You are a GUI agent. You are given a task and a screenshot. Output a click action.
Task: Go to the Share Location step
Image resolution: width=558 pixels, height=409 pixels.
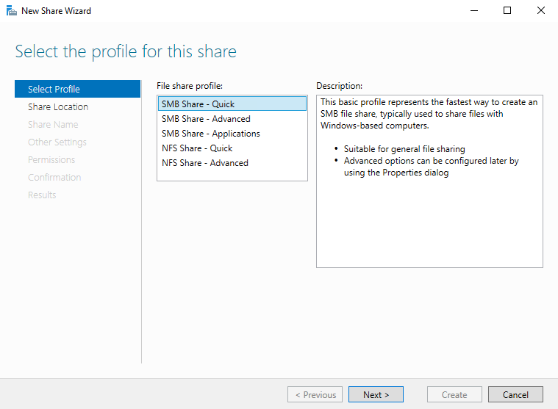[58, 106]
